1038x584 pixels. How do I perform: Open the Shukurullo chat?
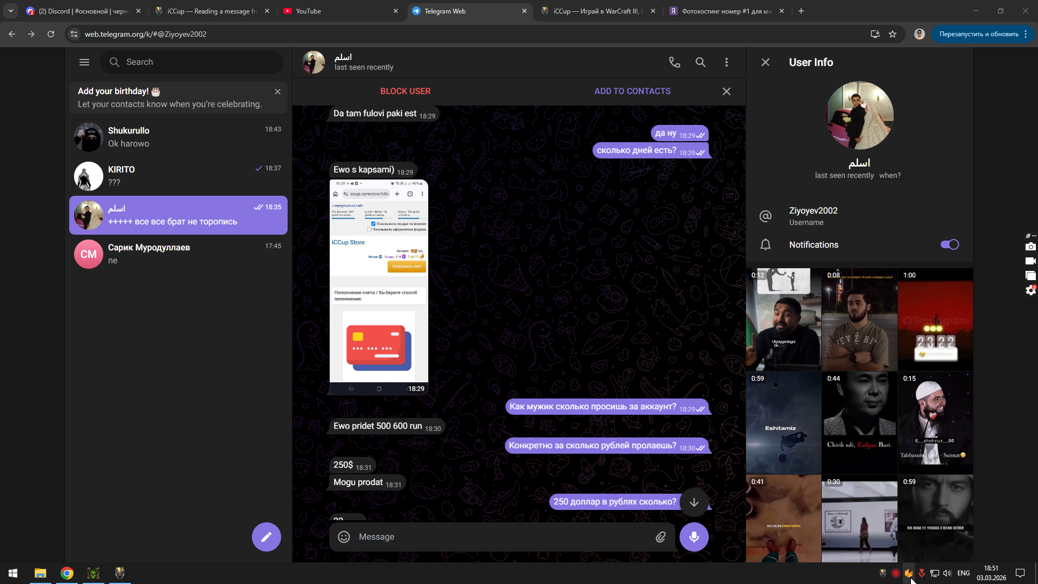178,137
